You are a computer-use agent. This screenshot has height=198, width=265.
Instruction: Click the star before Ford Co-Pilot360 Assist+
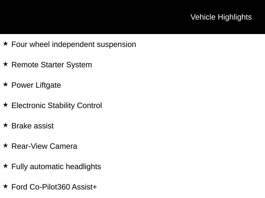5,186
